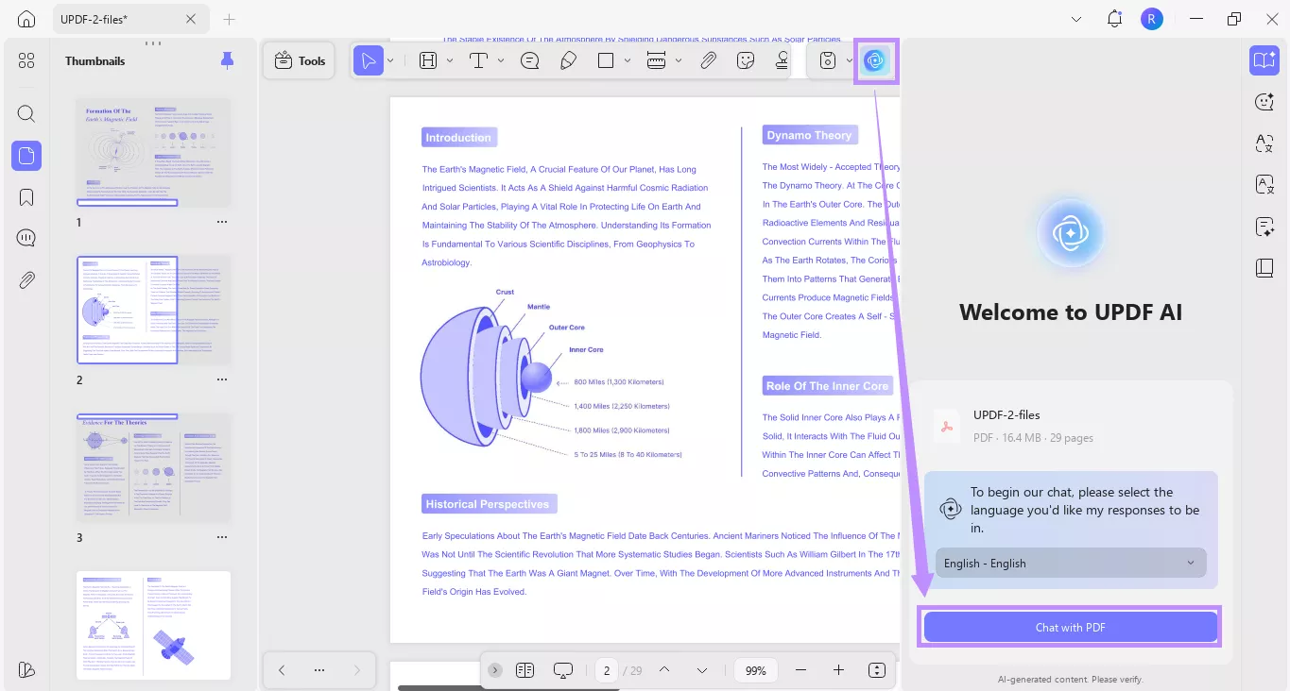Open the AI chat book icon in right sidebar
This screenshot has width=1290, height=691.
coord(1264,60)
